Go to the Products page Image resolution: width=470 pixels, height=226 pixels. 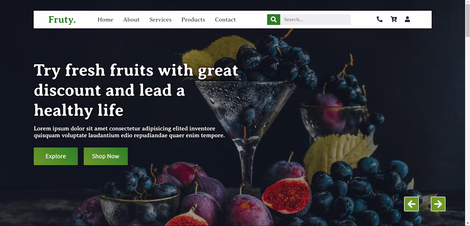tap(193, 20)
